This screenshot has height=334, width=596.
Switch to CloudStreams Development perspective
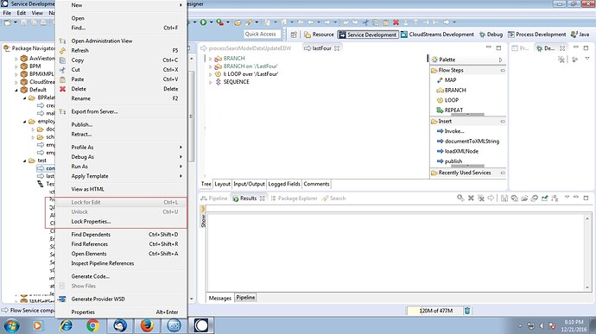coord(437,35)
